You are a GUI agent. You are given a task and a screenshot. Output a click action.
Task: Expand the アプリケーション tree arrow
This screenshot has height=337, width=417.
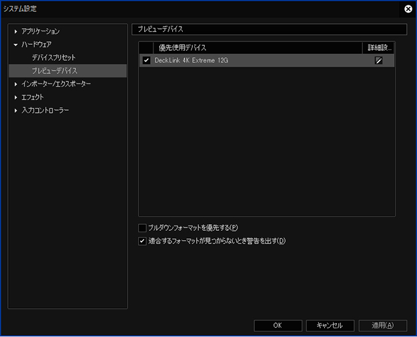click(16, 31)
